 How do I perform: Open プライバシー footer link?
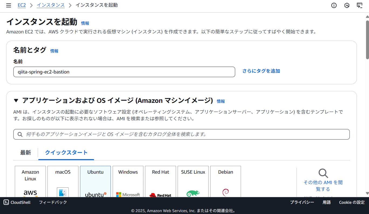[302, 202]
